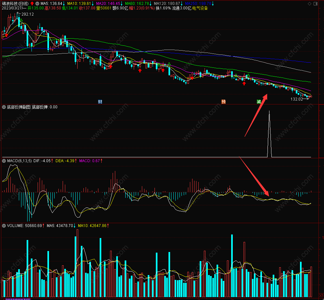Image resolution: width=324 pixels, height=300 pixels.
Task: Click the 预 forecast marker
Action: (223, 102)
